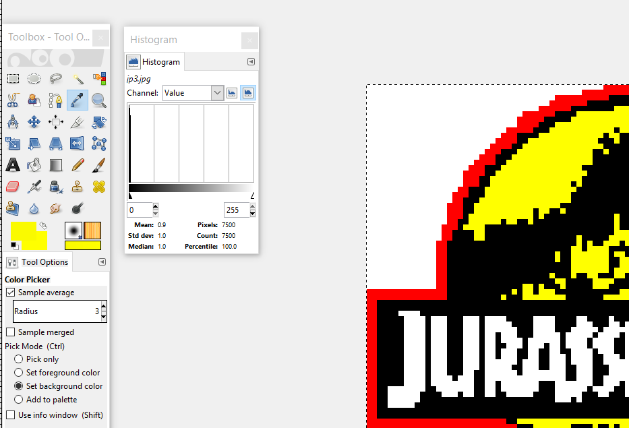
Task: Select the Blend gradient tool
Action: point(56,165)
